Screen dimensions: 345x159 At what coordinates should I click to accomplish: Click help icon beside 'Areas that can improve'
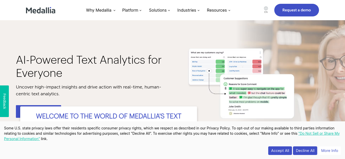pyautogui.click(x=260, y=57)
